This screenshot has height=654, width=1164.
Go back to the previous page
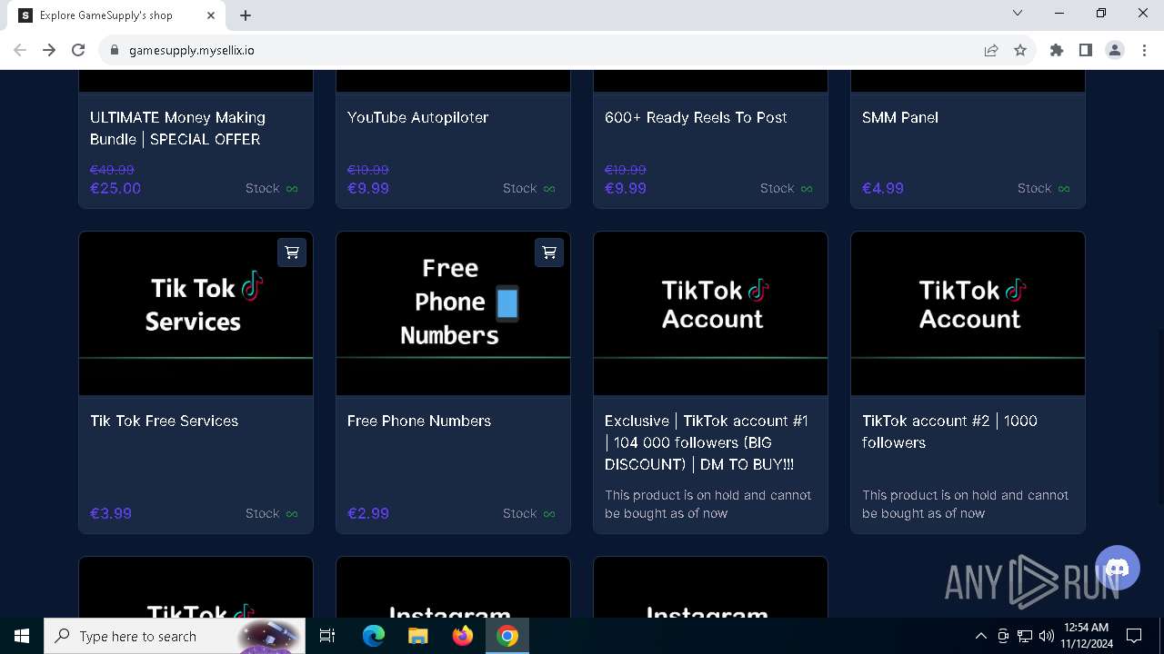[x=20, y=50]
